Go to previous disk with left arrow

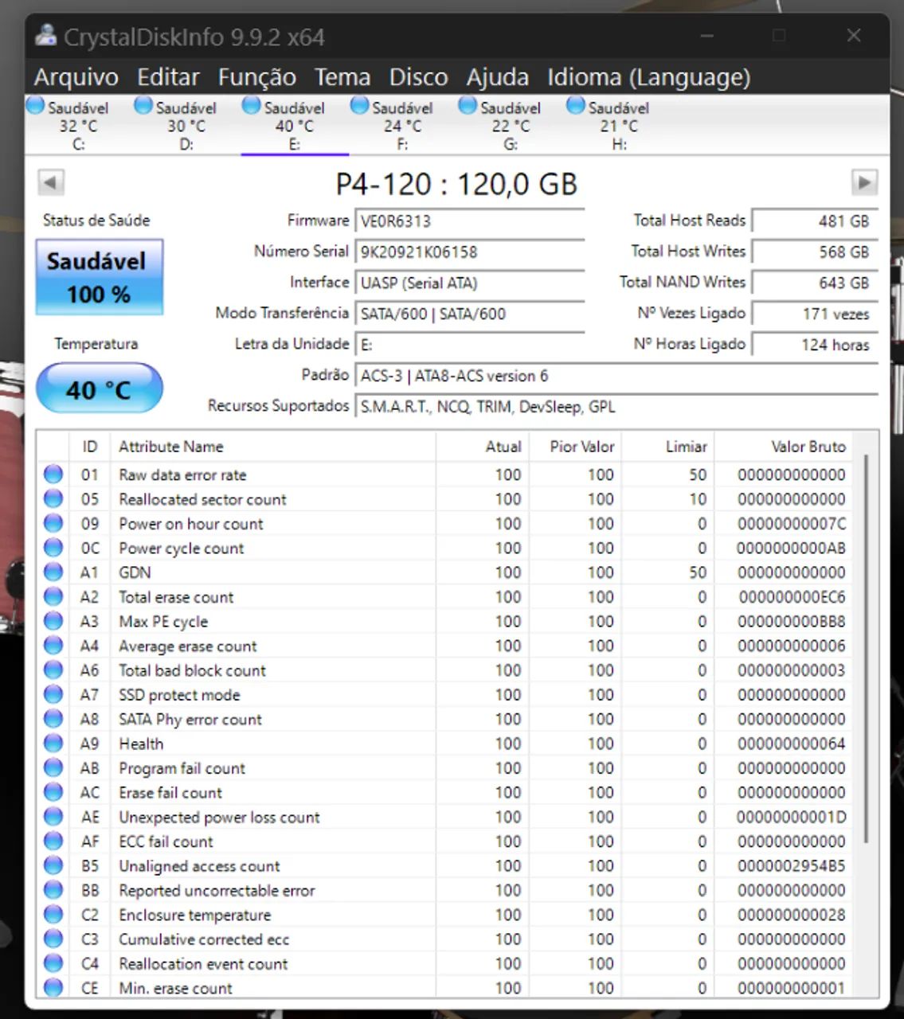coord(51,182)
